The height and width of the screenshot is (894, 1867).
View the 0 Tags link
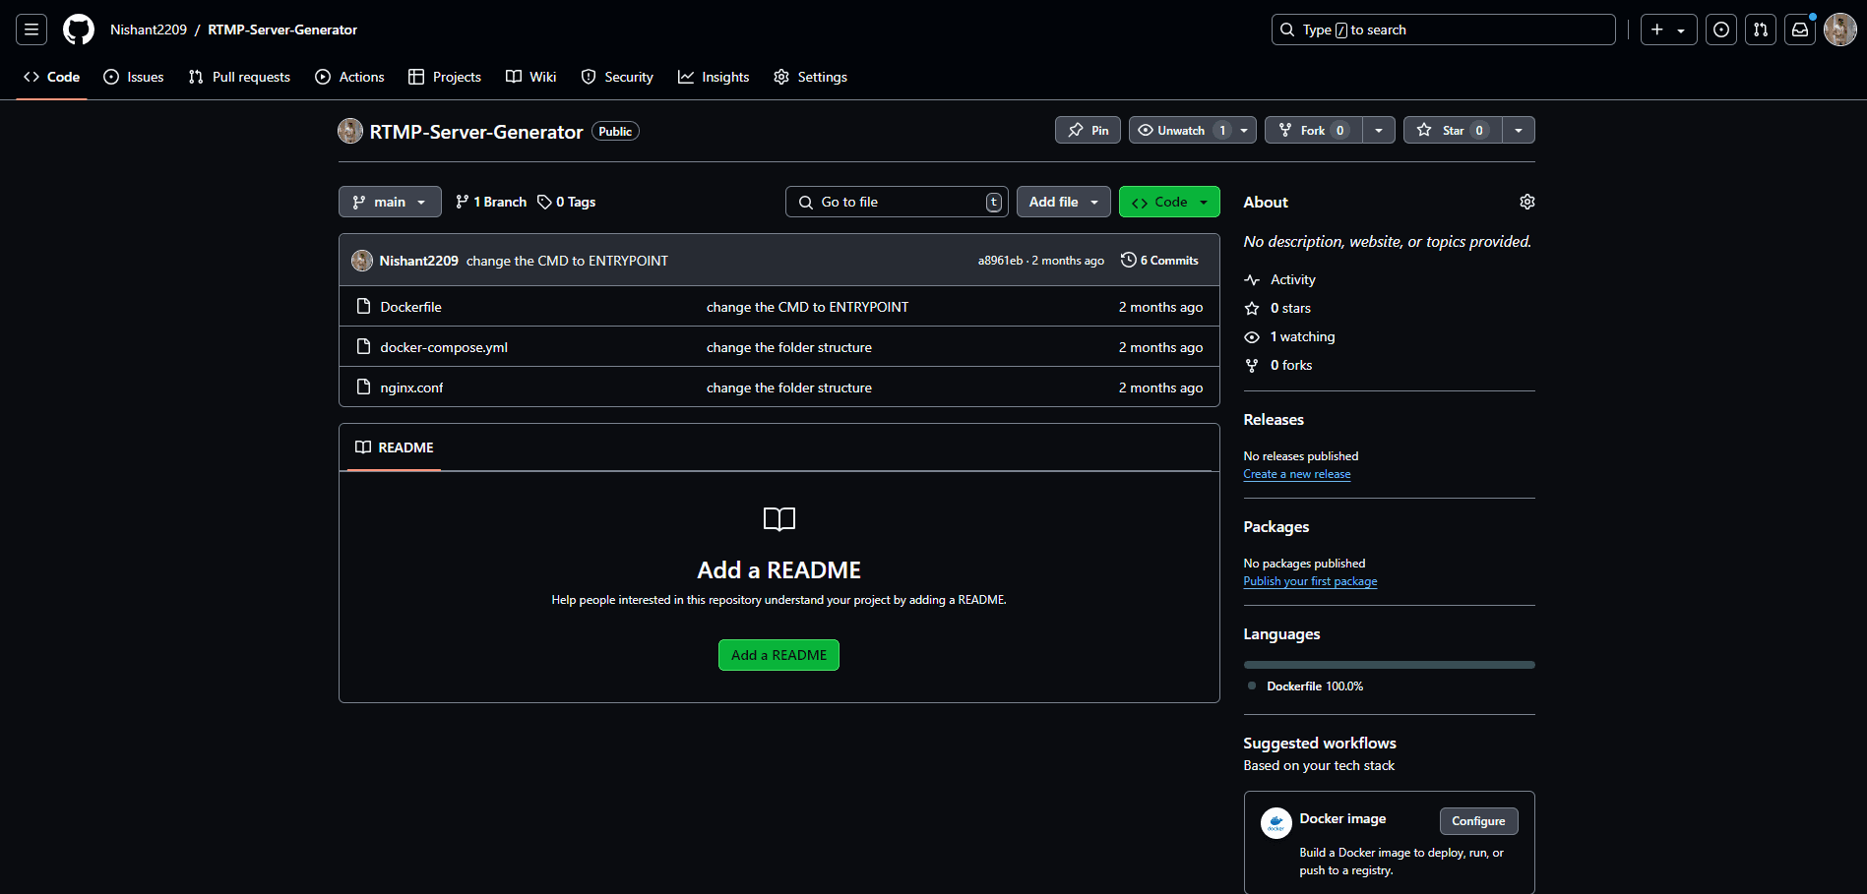click(x=566, y=202)
